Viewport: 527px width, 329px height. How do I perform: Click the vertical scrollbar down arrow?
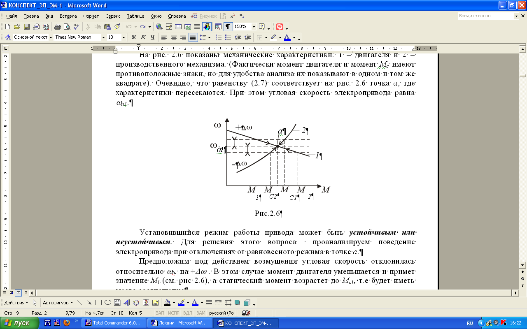523,265
